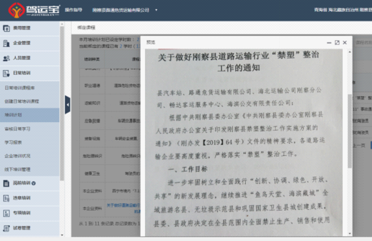
Task: Collapse the 日常培训 menu section
Action: point(30,73)
